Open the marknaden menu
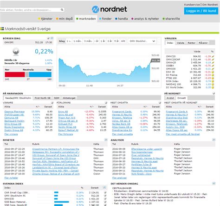This screenshot has height=206, width=220. tap(86, 19)
